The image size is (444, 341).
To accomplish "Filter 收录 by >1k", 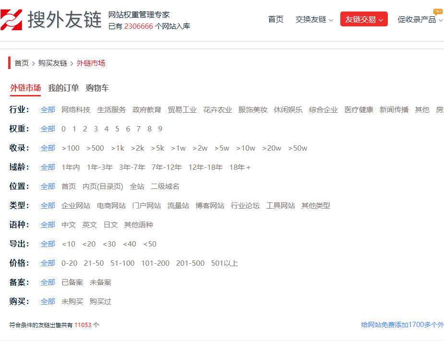I will pos(118,148).
